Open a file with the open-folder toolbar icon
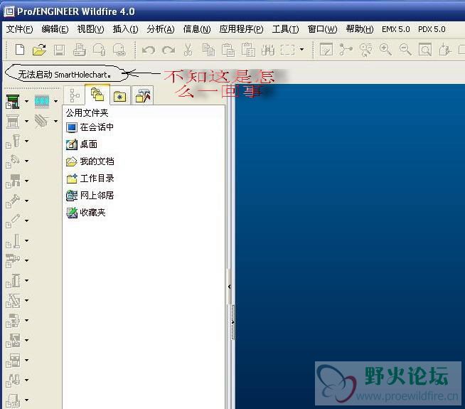The width and height of the screenshot is (465, 409). 39,50
